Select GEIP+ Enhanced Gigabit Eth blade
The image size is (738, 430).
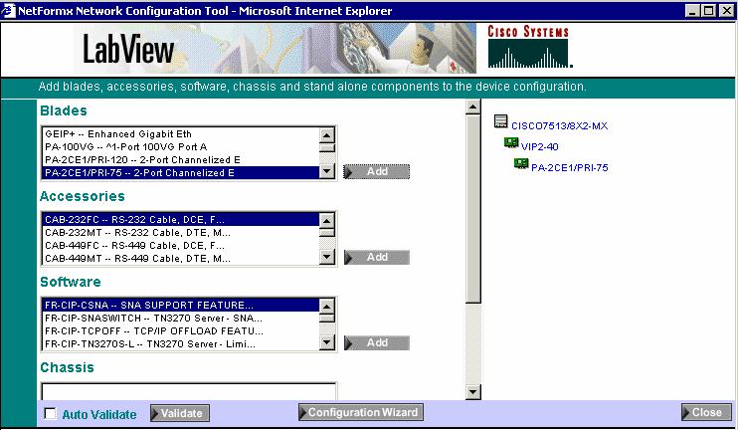coord(181,134)
